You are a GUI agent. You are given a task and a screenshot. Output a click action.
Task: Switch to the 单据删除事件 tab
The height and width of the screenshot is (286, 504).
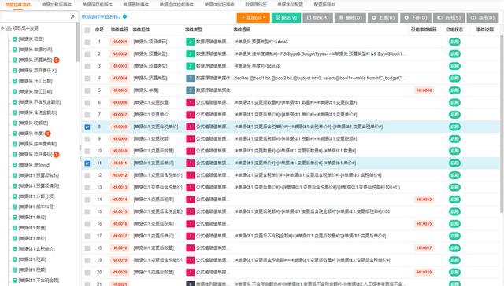coord(136,5)
